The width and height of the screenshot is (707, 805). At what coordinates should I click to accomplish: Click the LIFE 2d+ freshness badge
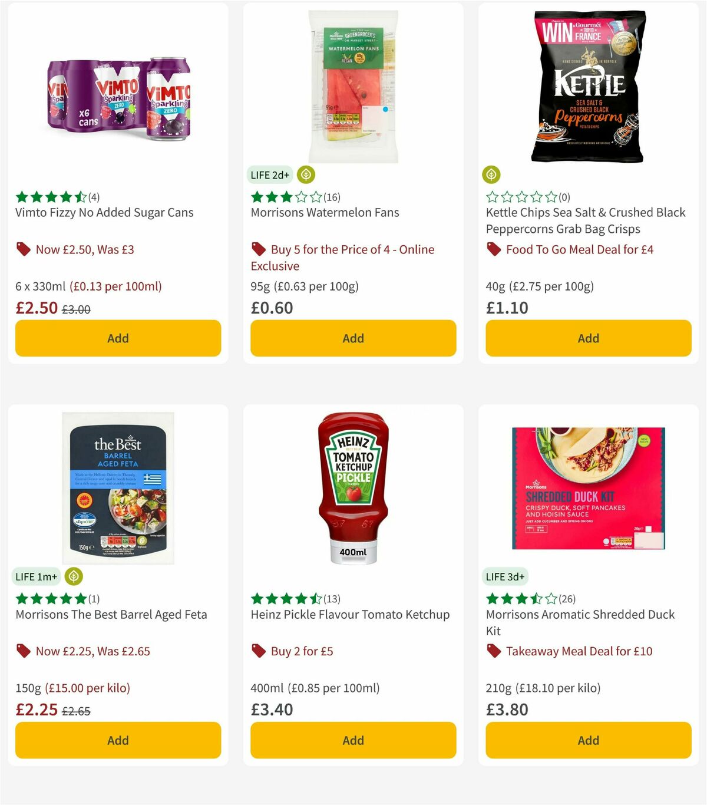click(x=270, y=175)
